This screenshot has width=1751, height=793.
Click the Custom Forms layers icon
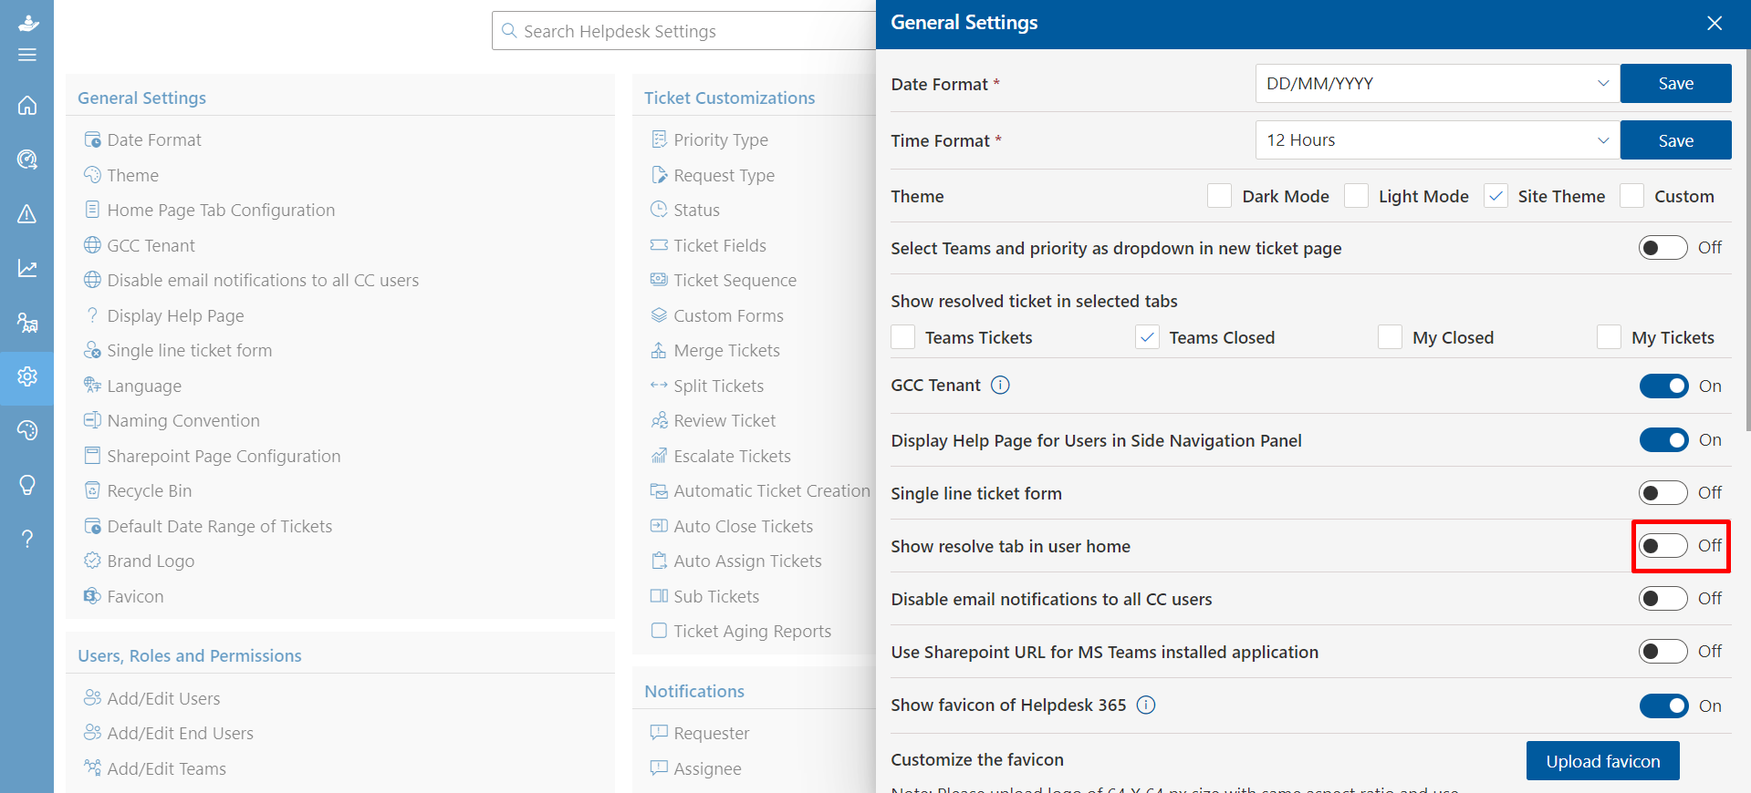659,315
